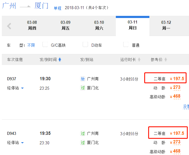The height and width of the screenshot is (155, 189).
Task: Select the 03-11 周日 date tab
Action: 133,25
